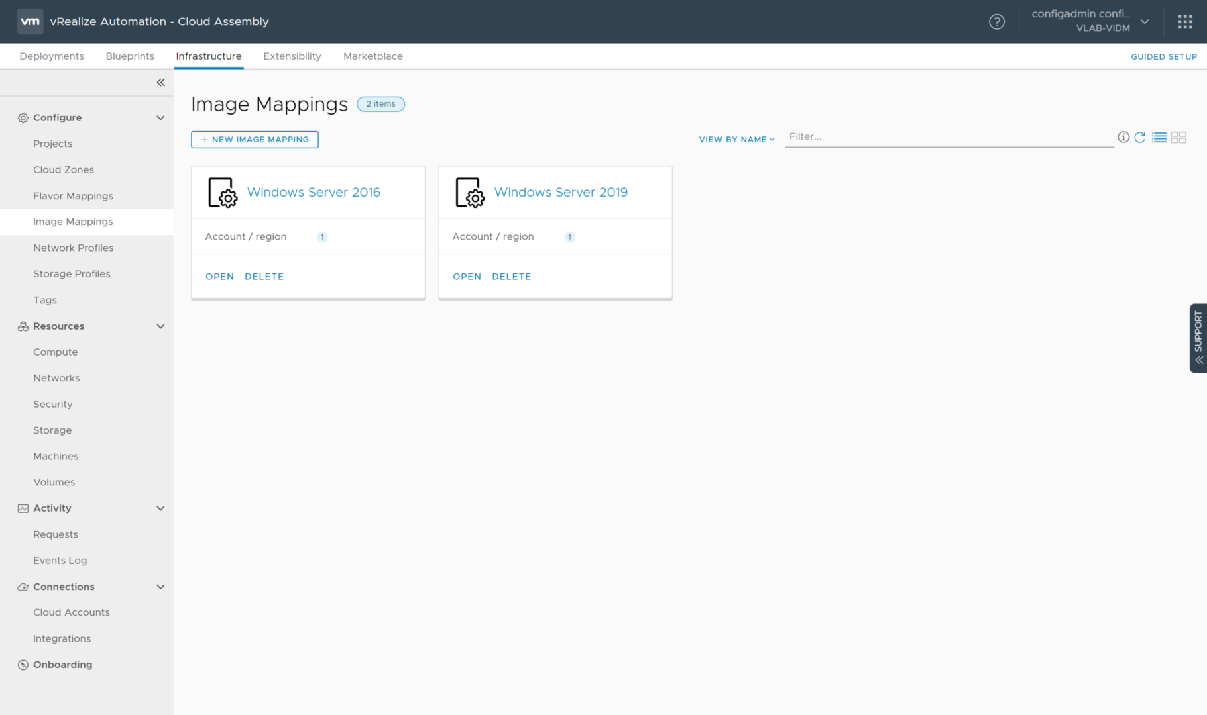Viewport: 1207px width, 715px height.
Task: Open the apps grid switcher icon
Action: pyautogui.click(x=1185, y=22)
